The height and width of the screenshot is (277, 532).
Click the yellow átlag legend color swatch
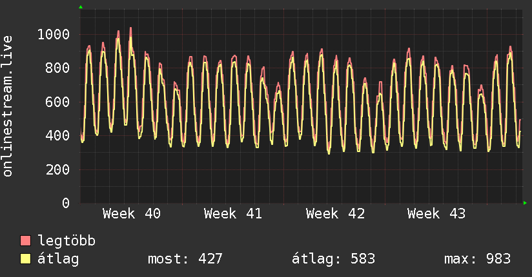(25, 259)
